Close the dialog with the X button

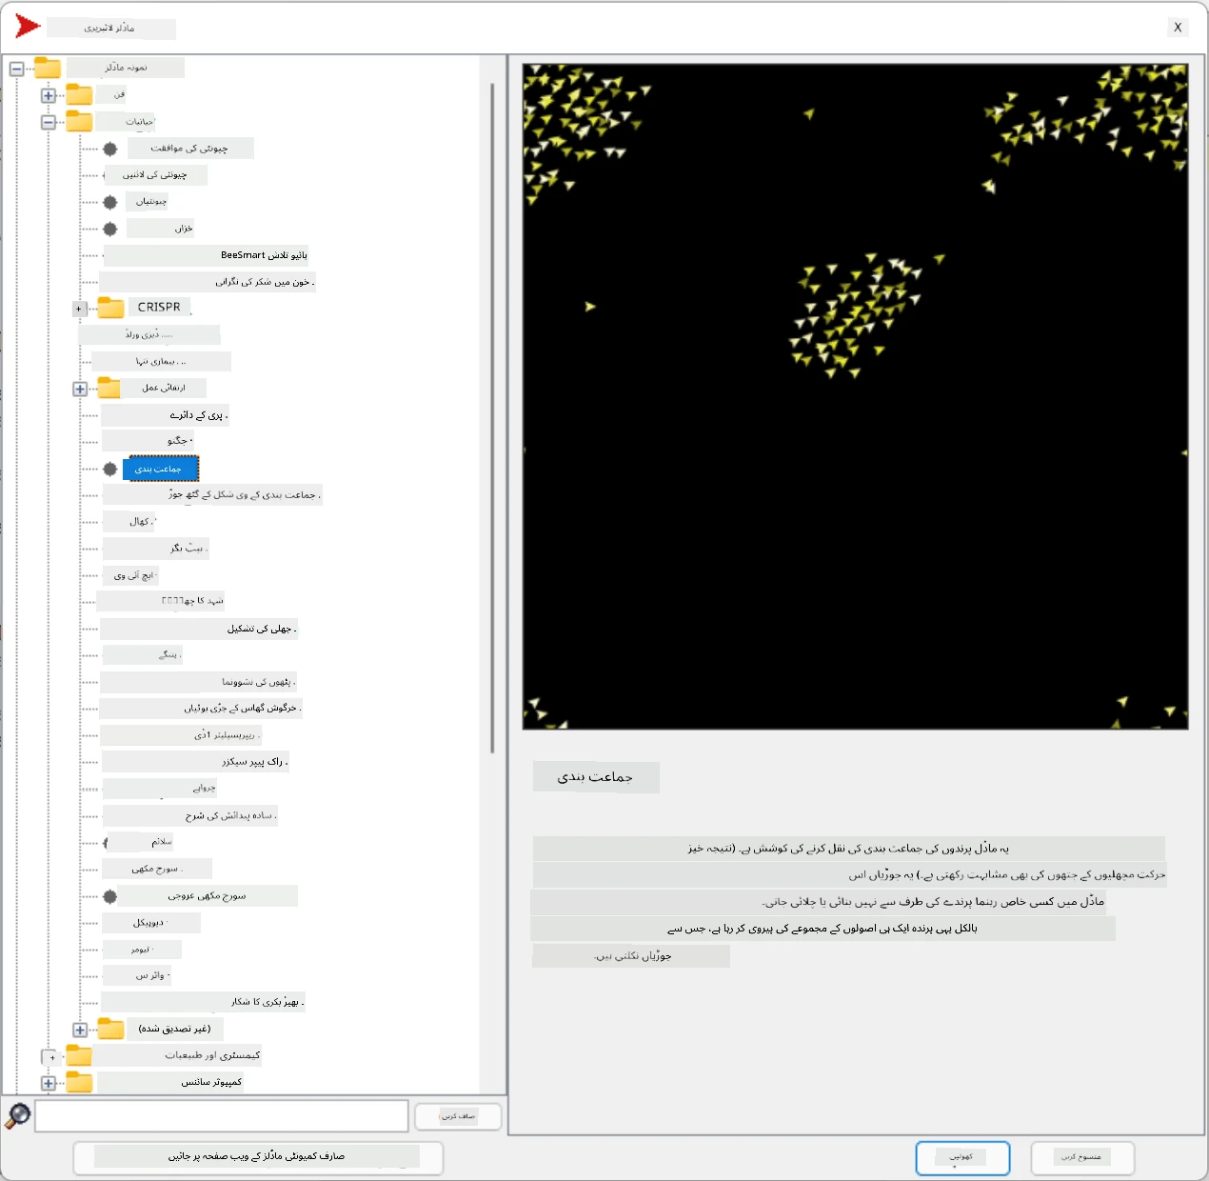pyautogui.click(x=1178, y=28)
